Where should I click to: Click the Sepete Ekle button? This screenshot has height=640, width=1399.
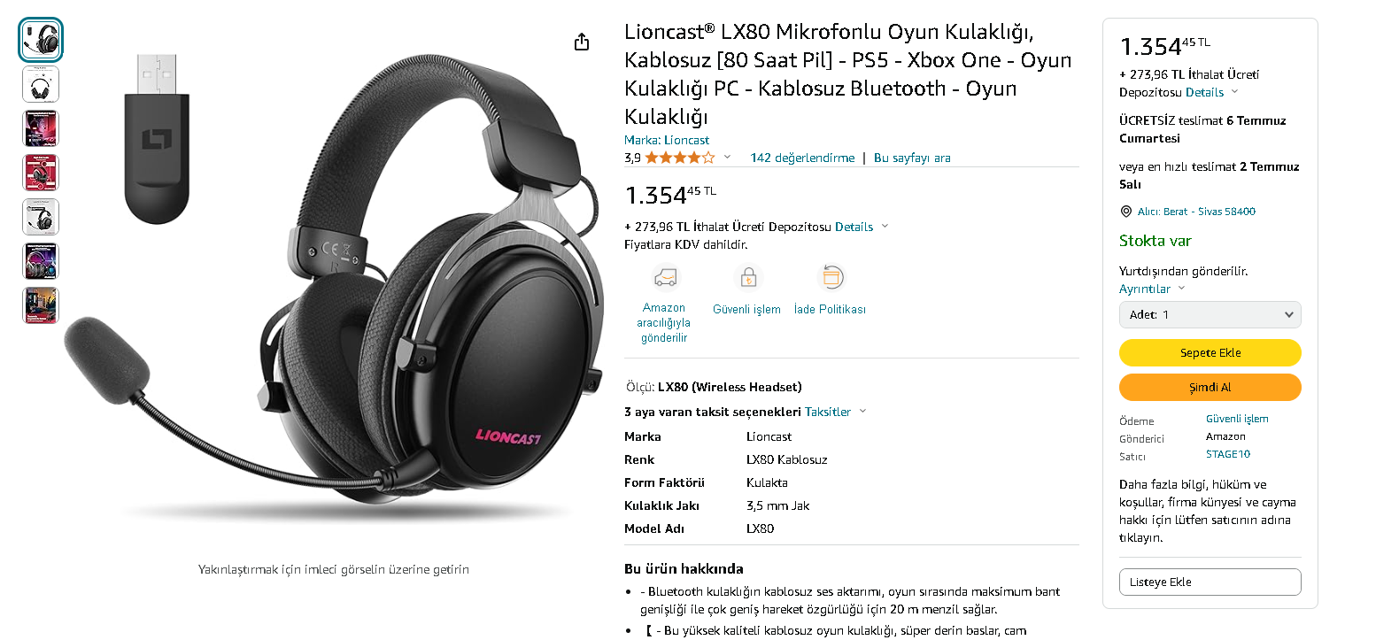[x=1210, y=352]
